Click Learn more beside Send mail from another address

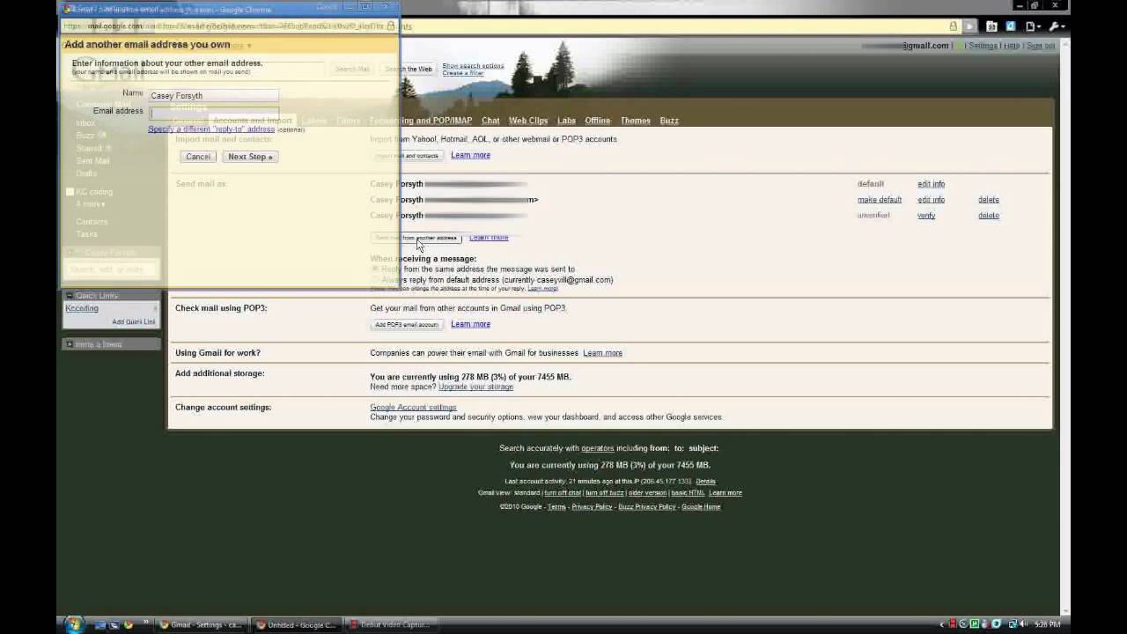tap(489, 238)
